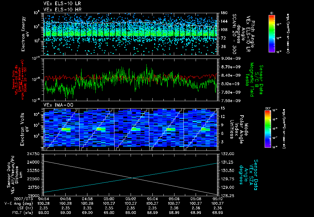Select the 15 polar angle index tick
This screenshot has width=314, height=217.
223,108
